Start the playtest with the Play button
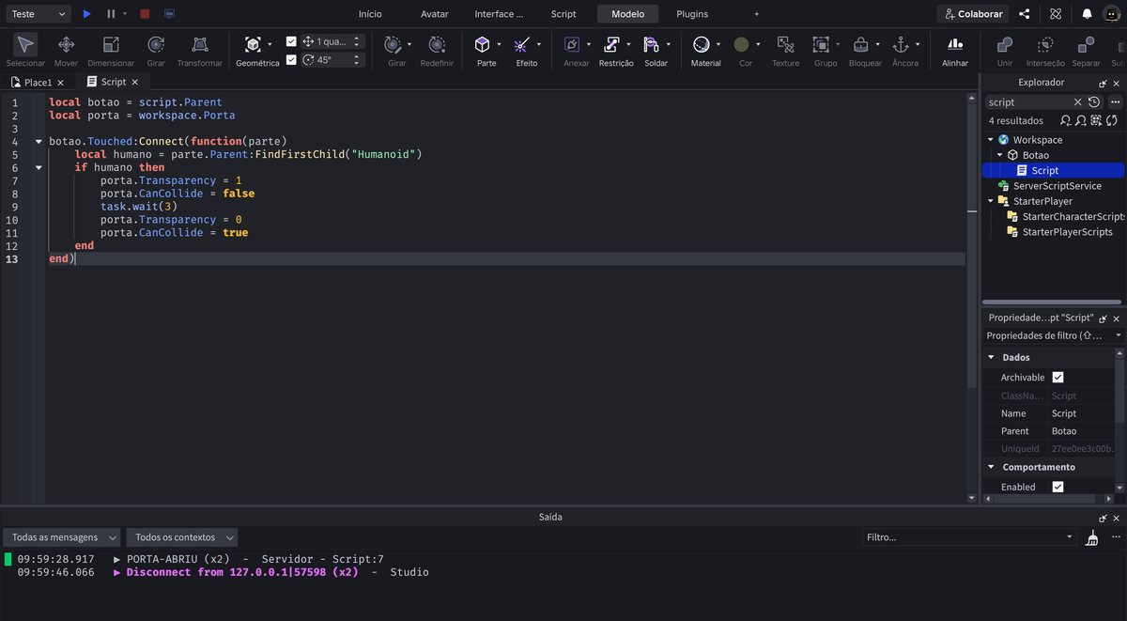Screen dimensions: 1127x621 tap(87, 14)
